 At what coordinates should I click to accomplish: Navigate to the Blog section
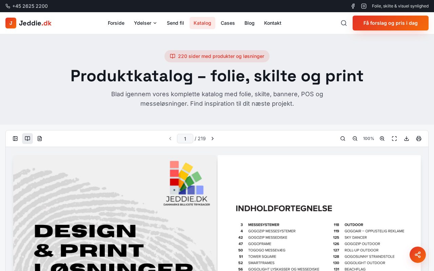point(250,23)
